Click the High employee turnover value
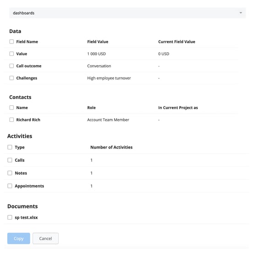Screen dimensions: 253x253 click(x=109, y=78)
